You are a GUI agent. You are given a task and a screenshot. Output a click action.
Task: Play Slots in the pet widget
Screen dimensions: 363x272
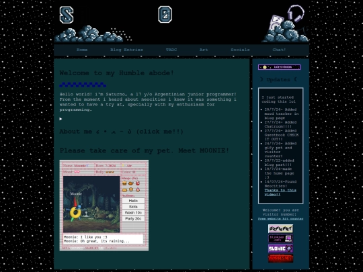point(133,207)
